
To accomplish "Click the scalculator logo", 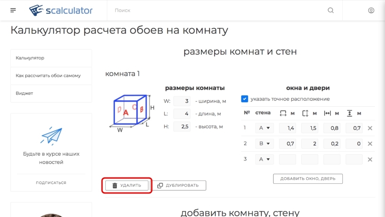I will 61,10.
